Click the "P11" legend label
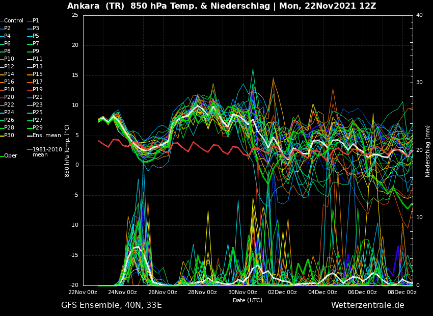433x316 pixels. (x=38, y=59)
